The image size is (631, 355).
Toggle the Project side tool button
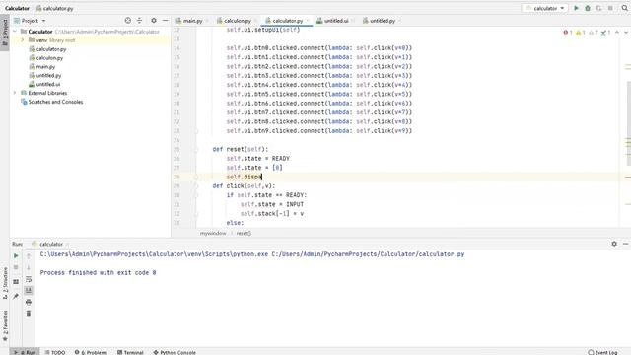click(x=5, y=33)
